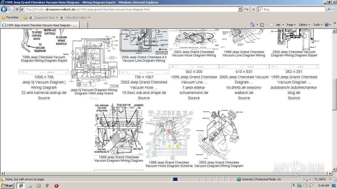Open the Tools menu

(x=318, y=25)
